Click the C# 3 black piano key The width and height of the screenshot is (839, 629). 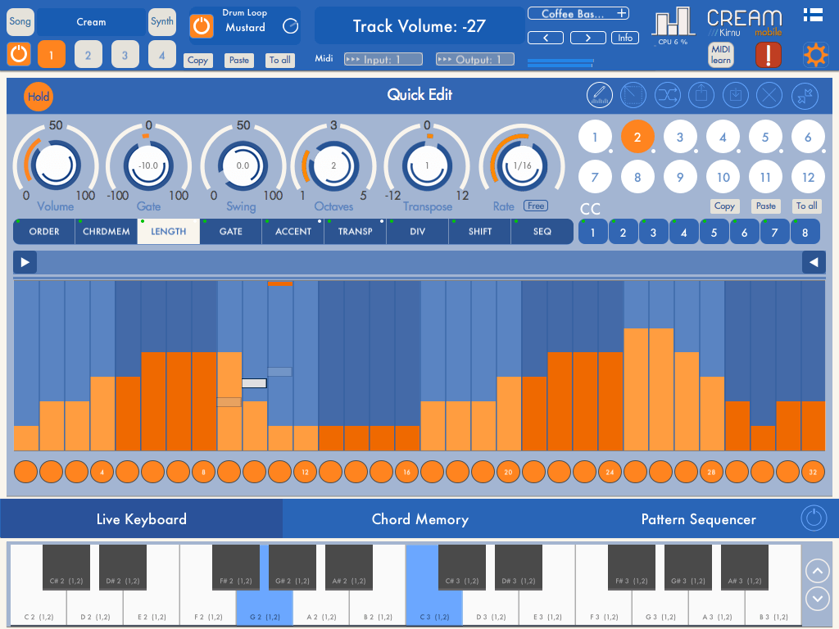pyautogui.click(x=462, y=567)
